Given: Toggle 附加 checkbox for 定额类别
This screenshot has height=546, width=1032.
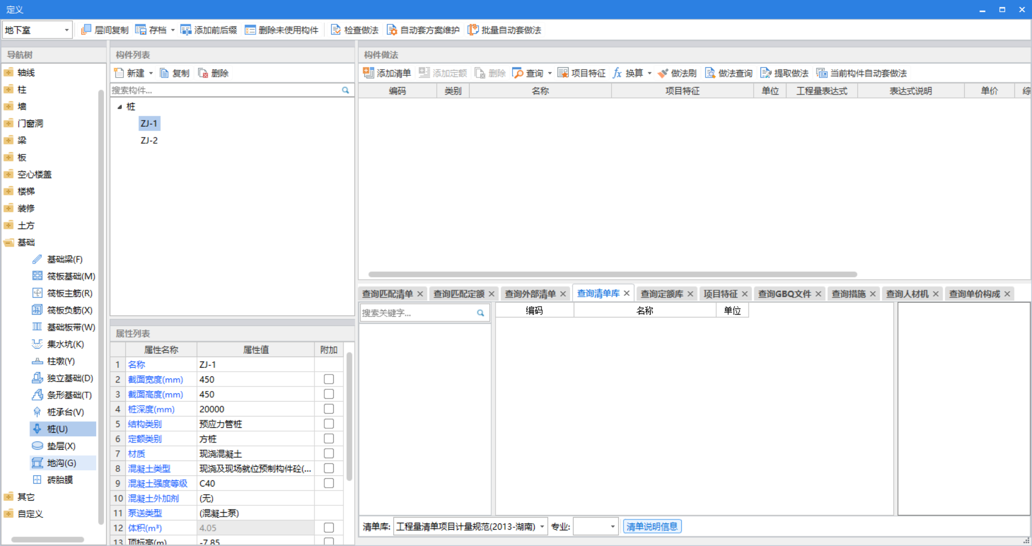Looking at the screenshot, I should click(x=329, y=438).
